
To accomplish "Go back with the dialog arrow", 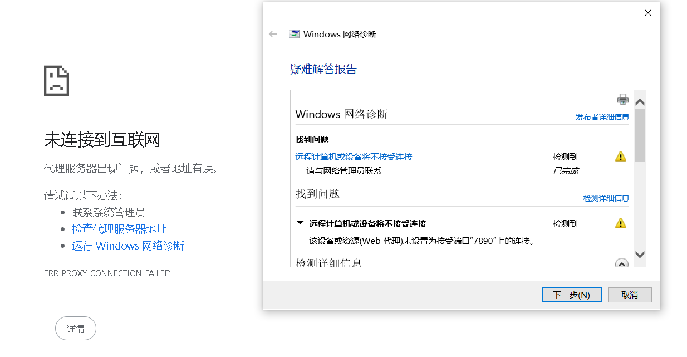I will (x=273, y=34).
